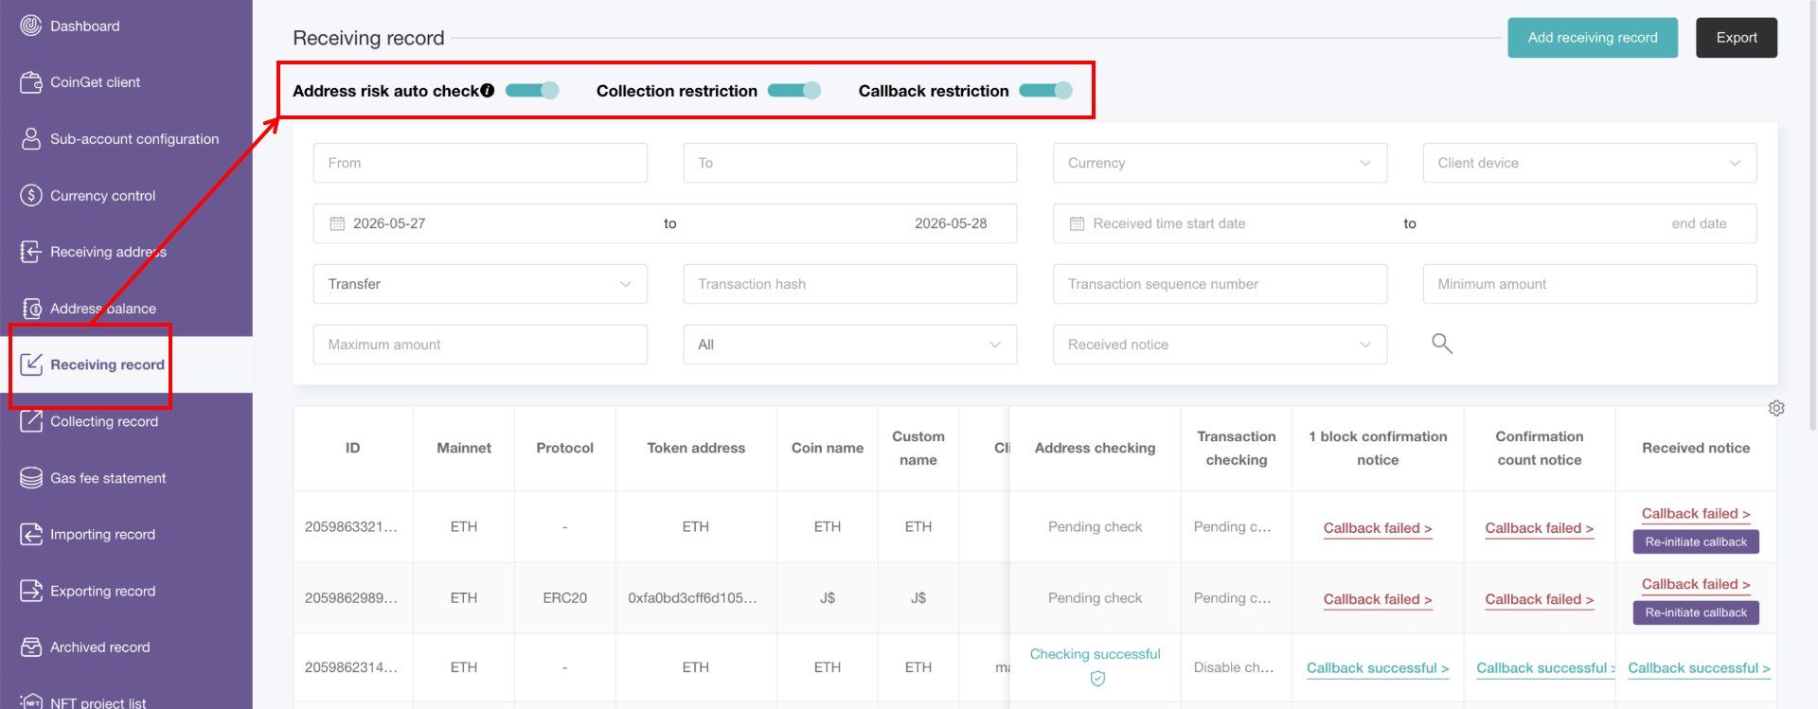Click the Transaction hash input field
The image size is (1818, 709).
tap(850, 284)
